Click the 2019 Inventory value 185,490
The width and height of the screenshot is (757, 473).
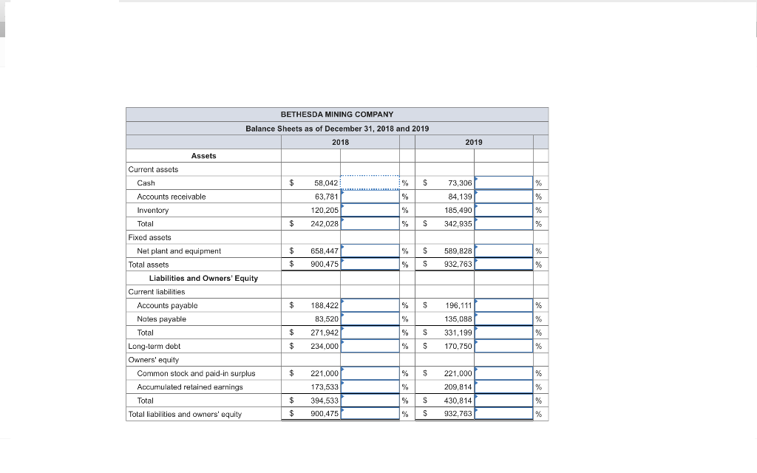458,210
